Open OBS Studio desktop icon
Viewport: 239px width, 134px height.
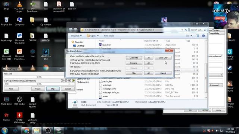pyautogui.click(x=19, y=101)
